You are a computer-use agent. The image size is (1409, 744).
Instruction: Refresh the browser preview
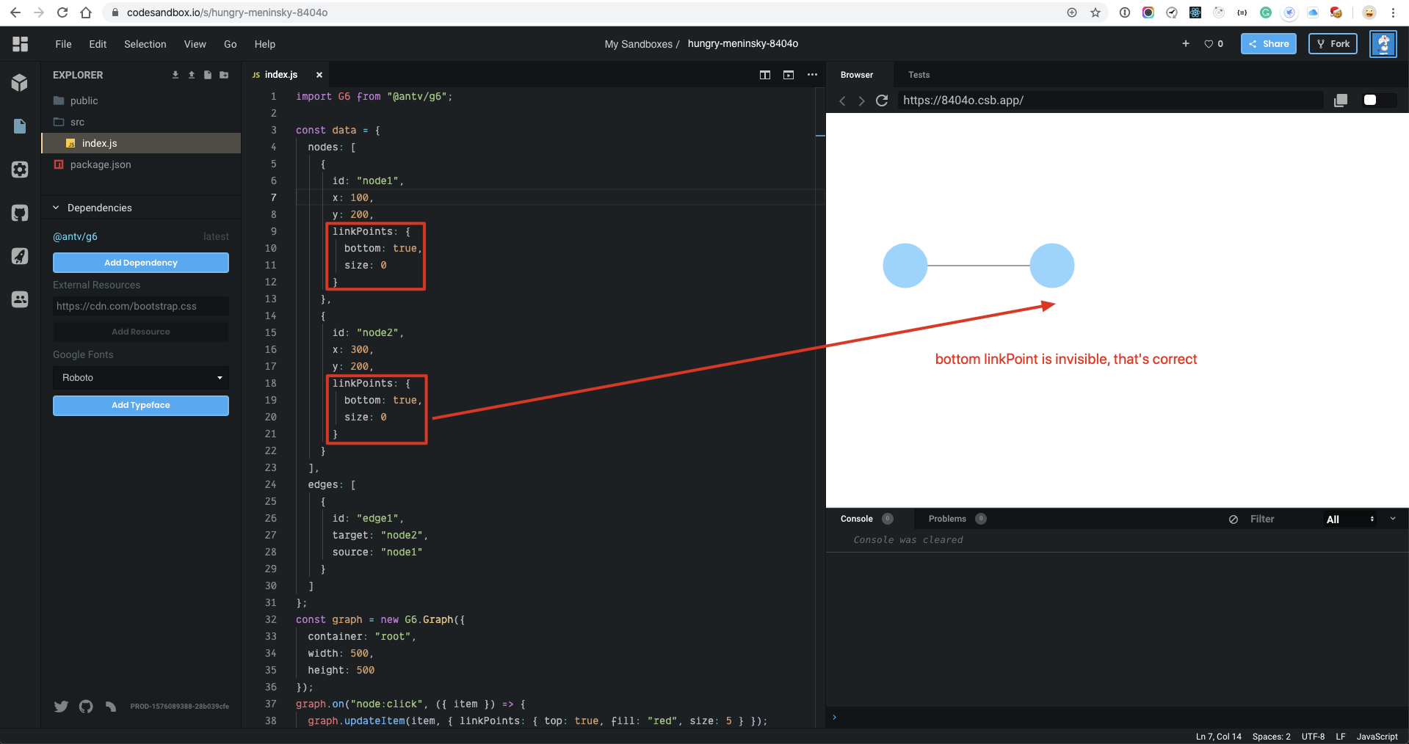click(x=882, y=101)
